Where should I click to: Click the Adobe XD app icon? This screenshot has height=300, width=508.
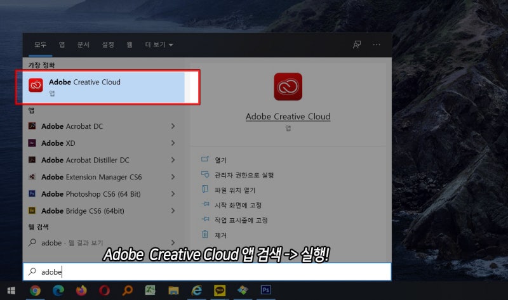point(32,143)
